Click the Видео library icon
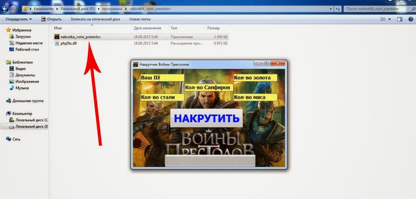Image resolution: width=416 pixels, height=199 pixels. 11,69
